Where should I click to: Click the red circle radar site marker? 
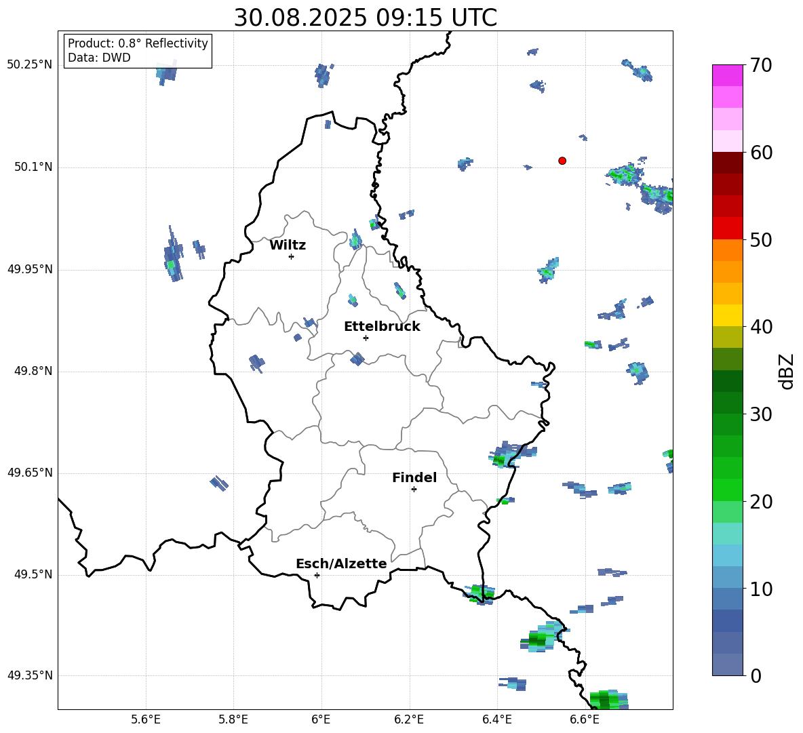click(x=562, y=161)
